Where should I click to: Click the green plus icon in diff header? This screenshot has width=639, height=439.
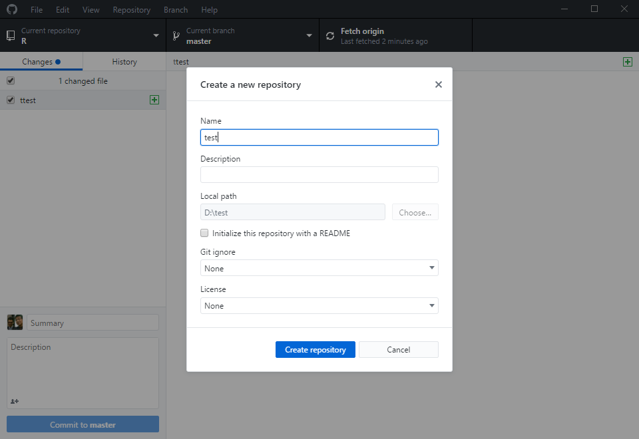pyautogui.click(x=627, y=62)
